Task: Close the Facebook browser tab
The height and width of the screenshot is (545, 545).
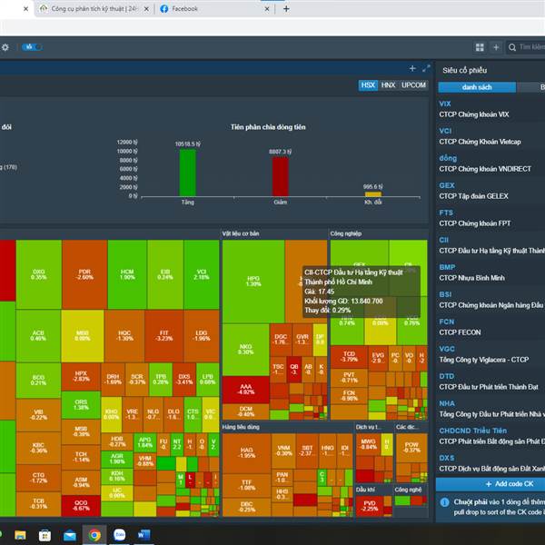Action: (266, 9)
